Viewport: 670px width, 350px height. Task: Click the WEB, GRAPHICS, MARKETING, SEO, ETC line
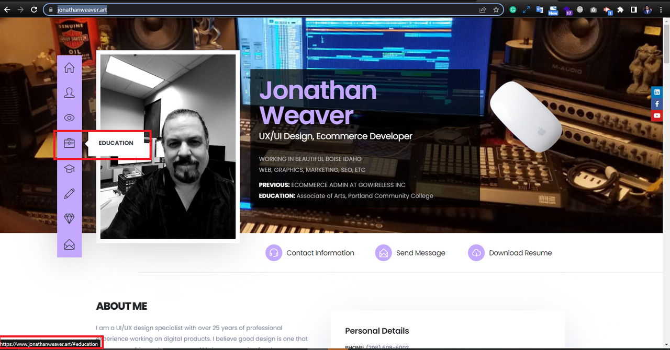pos(312,170)
